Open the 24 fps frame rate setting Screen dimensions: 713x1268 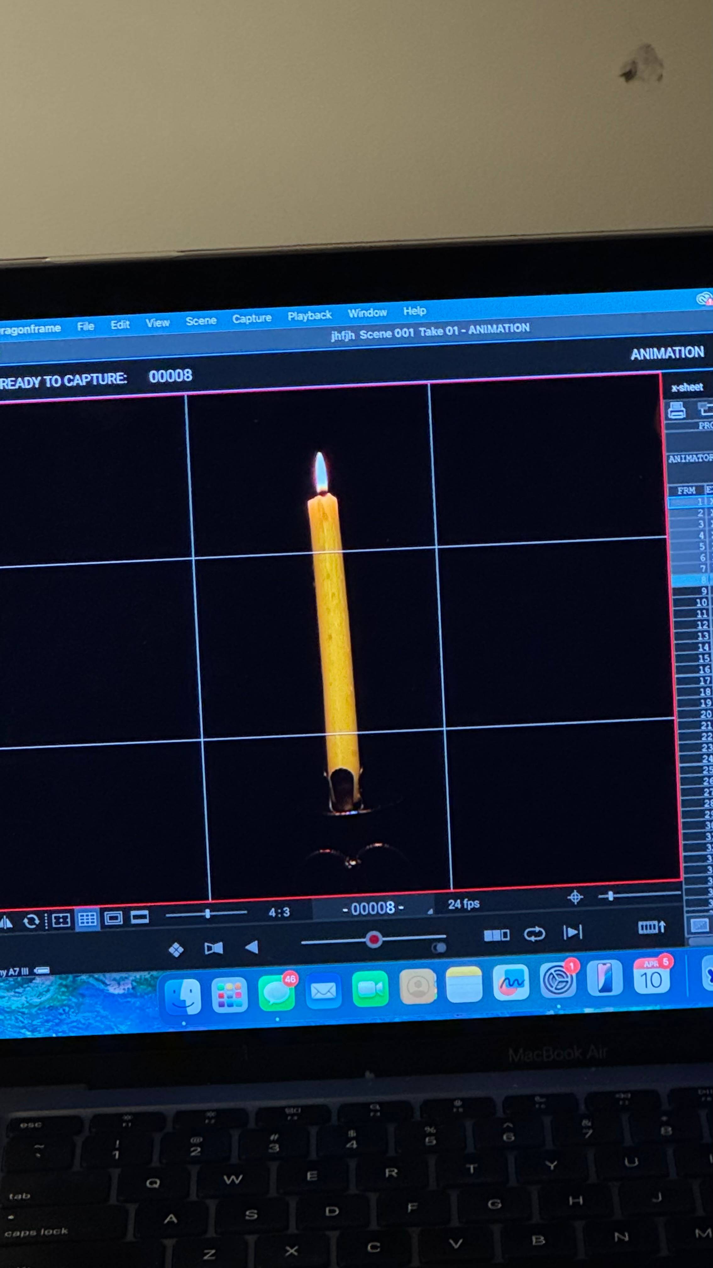463,904
